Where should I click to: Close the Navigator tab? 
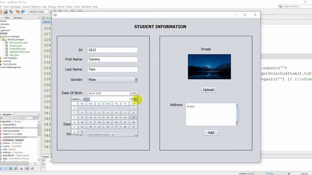pos(14,114)
